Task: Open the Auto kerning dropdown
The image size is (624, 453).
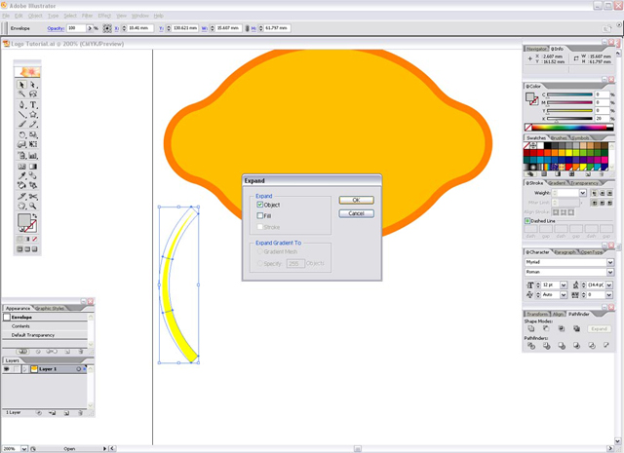Action: pyautogui.click(x=564, y=295)
